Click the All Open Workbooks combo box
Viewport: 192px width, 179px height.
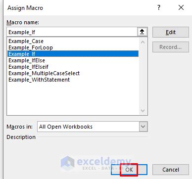pos(93,127)
